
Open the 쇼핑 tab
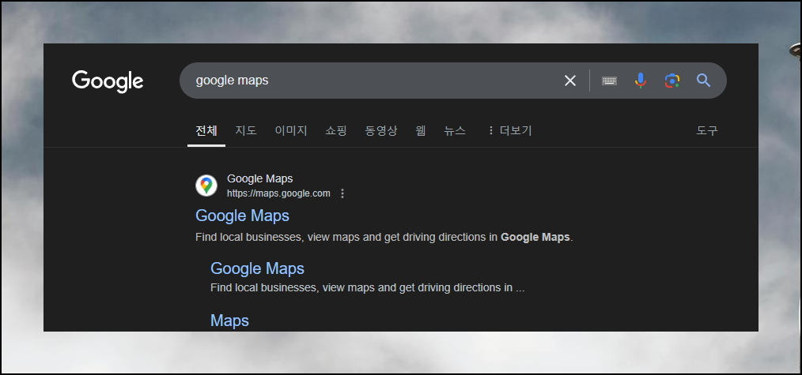click(335, 130)
